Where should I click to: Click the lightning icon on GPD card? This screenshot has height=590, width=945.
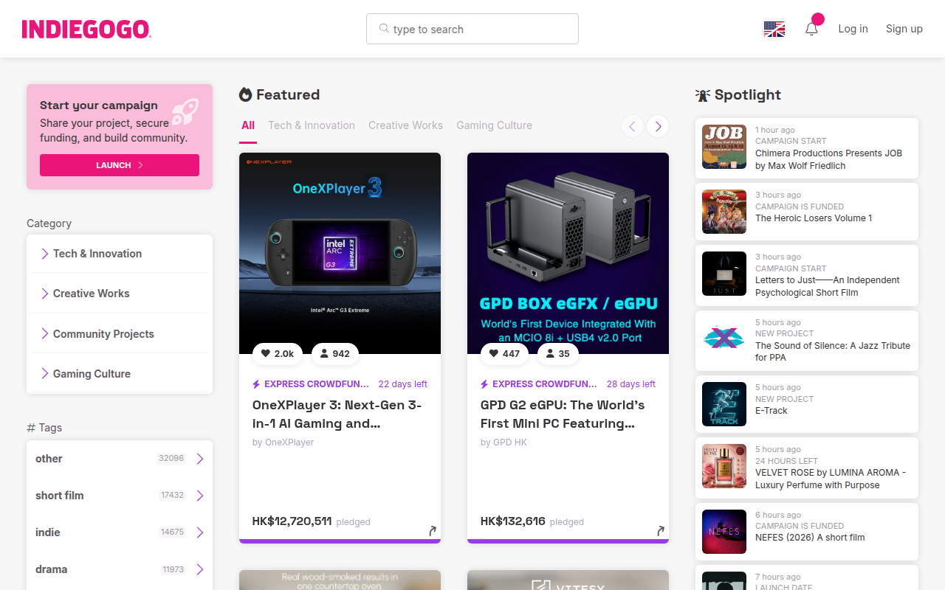pos(484,384)
